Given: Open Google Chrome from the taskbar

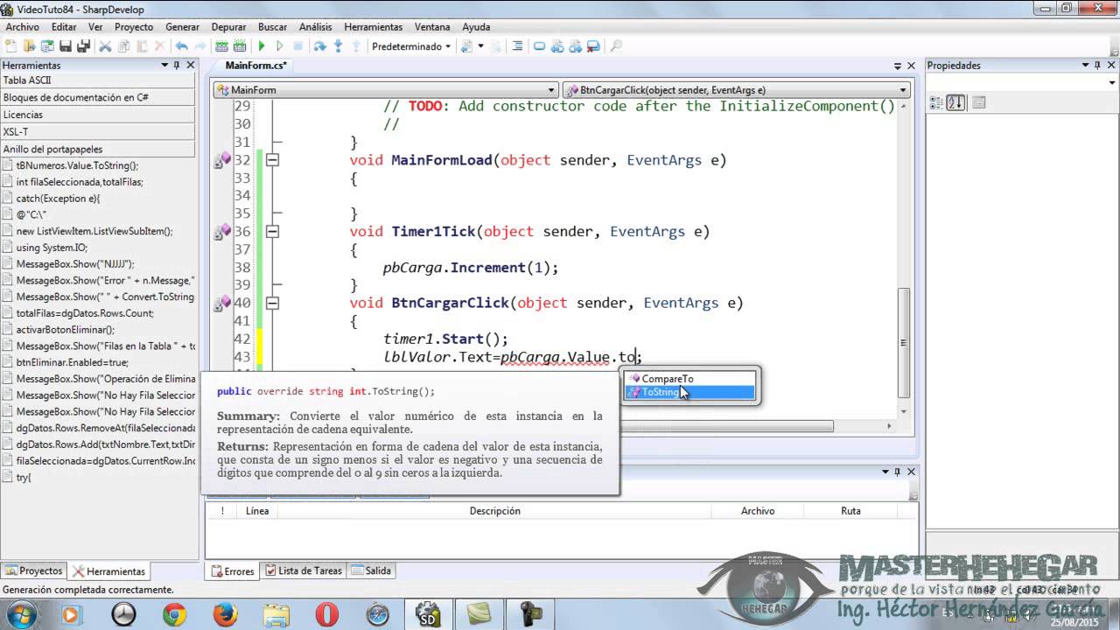Looking at the screenshot, I should click(x=175, y=615).
